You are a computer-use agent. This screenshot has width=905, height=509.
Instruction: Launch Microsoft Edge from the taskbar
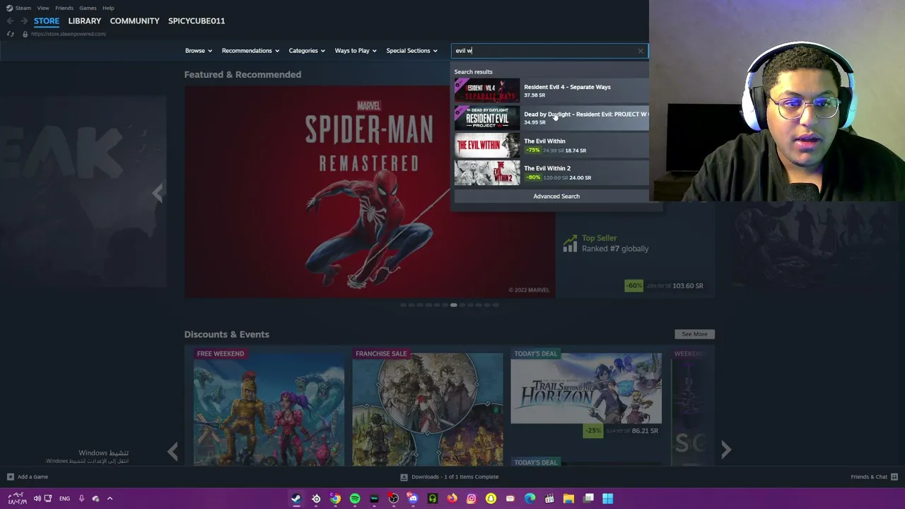530,498
